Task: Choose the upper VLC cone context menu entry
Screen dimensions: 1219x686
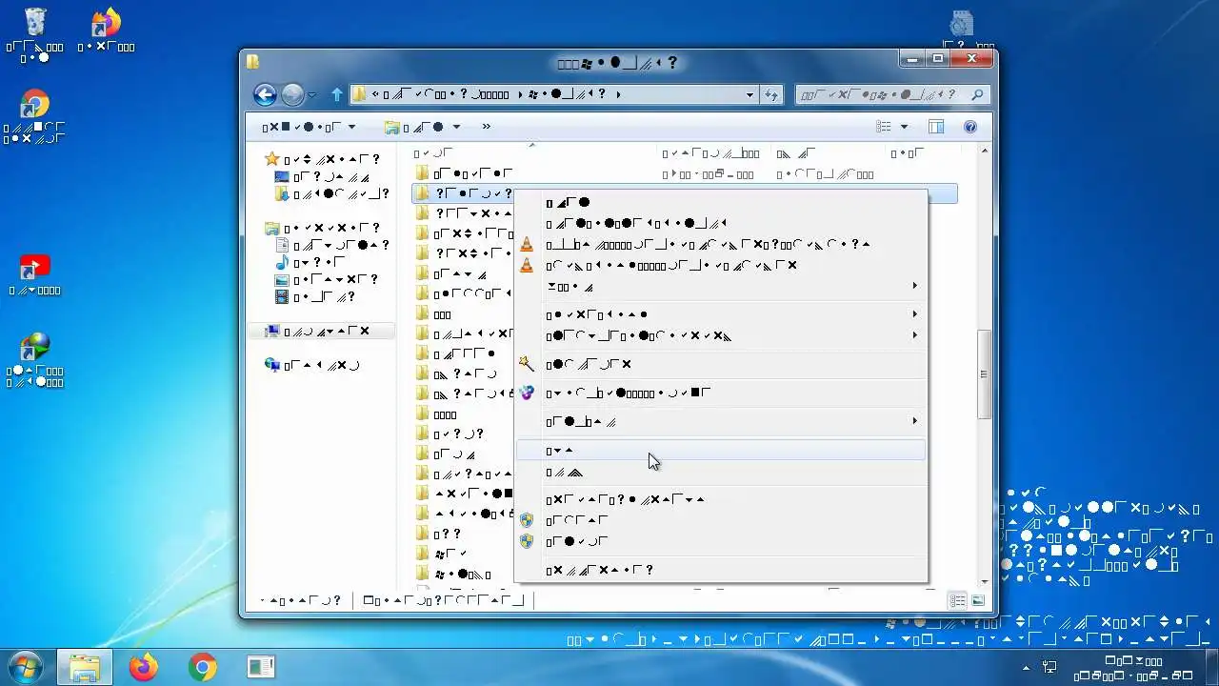Action: tap(721, 245)
